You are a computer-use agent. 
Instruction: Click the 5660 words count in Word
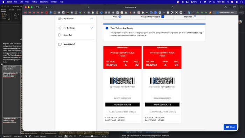click(18, 136)
